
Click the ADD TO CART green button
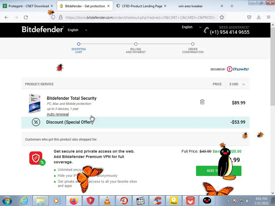click(x=219, y=171)
